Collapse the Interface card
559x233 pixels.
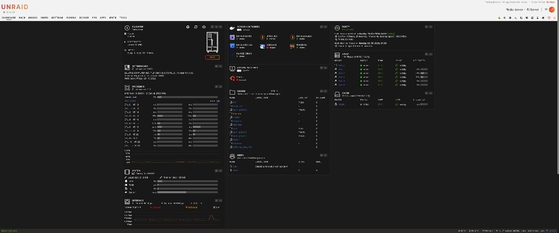221,200
